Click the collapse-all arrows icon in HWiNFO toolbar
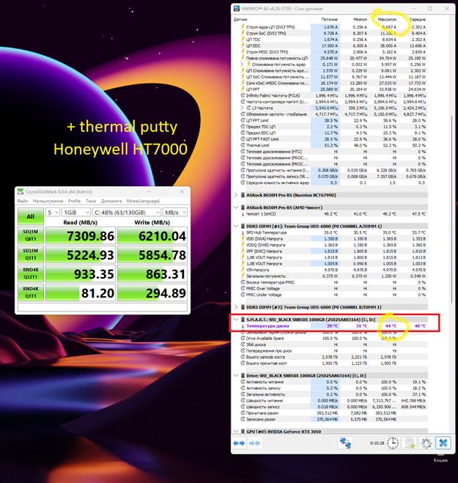The image size is (458, 483). [254, 443]
